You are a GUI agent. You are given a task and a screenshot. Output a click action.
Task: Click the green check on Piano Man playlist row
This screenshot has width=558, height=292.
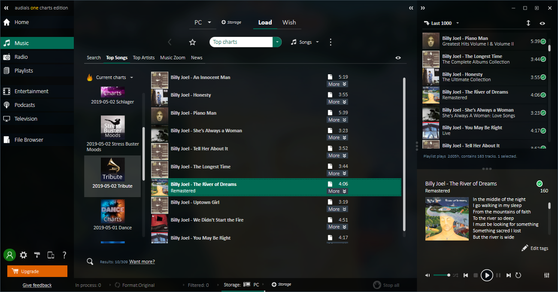pos(543,42)
